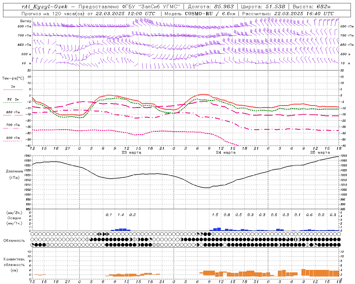Click the forecast start text 22.03.2025 12:00 UTC
Viewport: 355px width, 284px height.
click(125, 14)
